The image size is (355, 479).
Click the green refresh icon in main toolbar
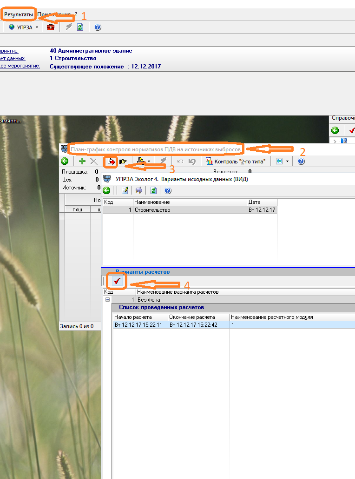click(x=80, y=27)
